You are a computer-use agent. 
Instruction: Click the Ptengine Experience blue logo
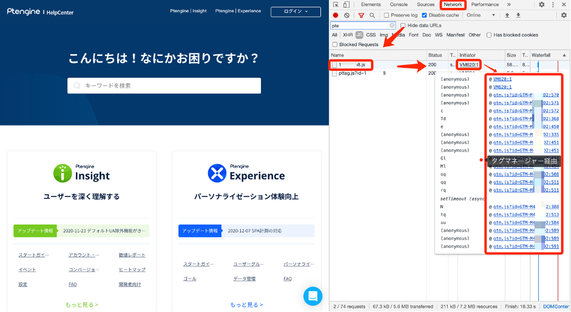coord(246,173)
